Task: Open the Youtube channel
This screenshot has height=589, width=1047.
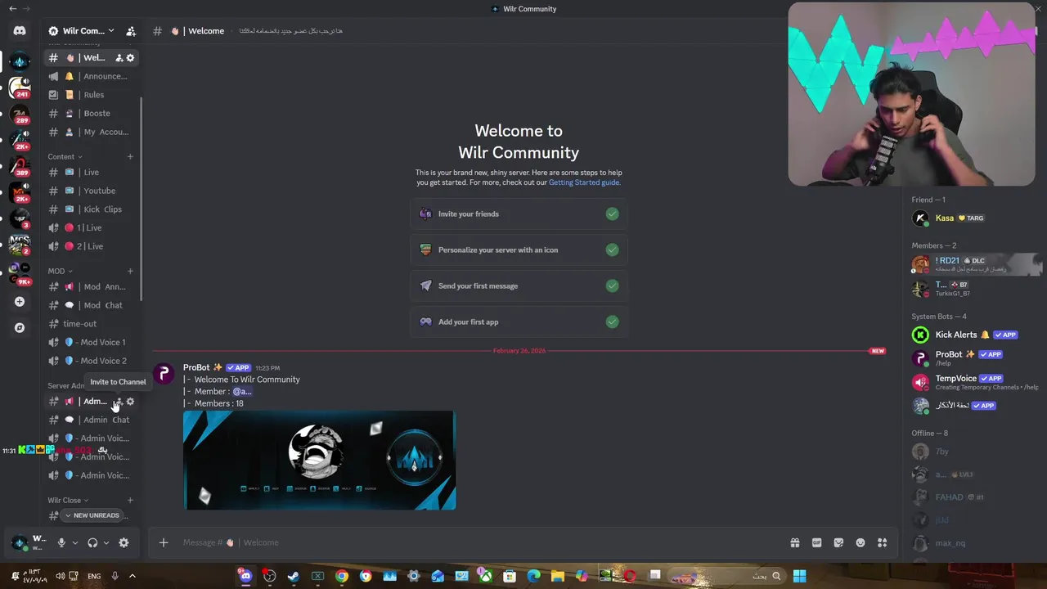Action: [92, 191]
